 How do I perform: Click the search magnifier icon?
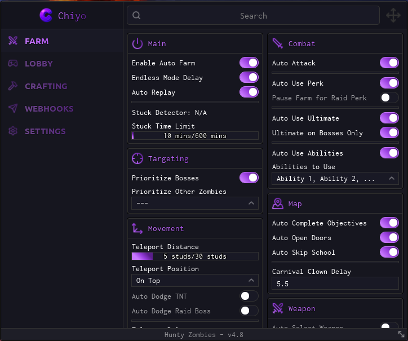coord(136,16)
